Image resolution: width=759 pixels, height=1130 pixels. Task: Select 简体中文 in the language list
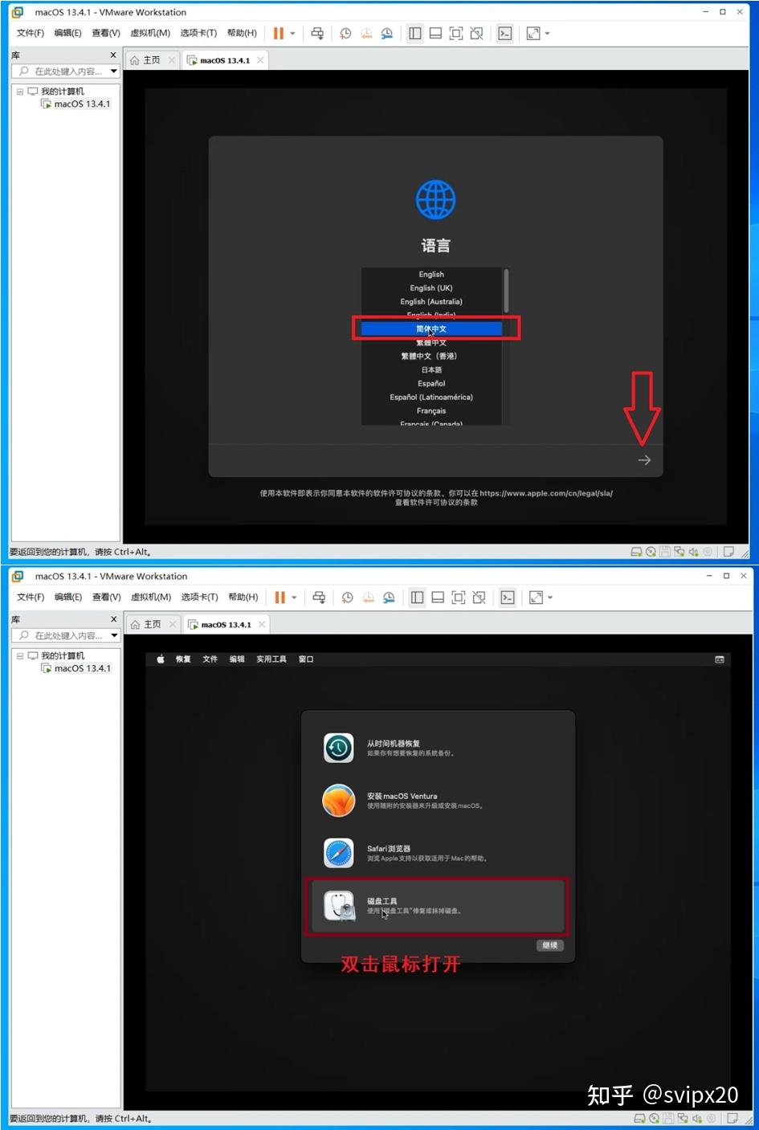coord(431,328)
